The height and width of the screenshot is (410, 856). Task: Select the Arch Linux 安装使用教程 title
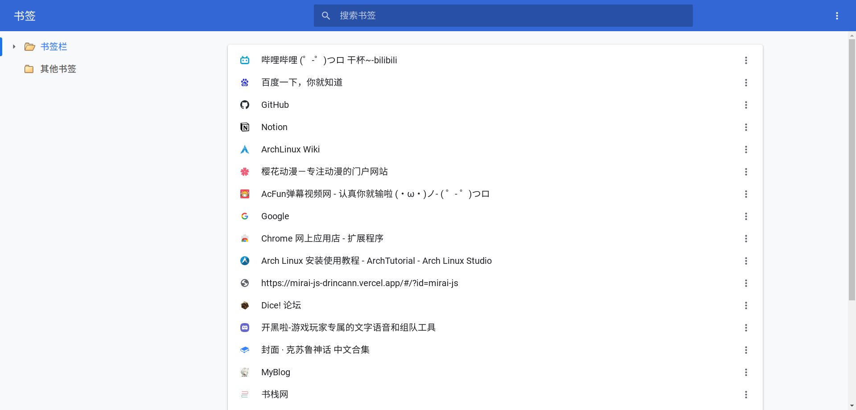click(376, 261)
